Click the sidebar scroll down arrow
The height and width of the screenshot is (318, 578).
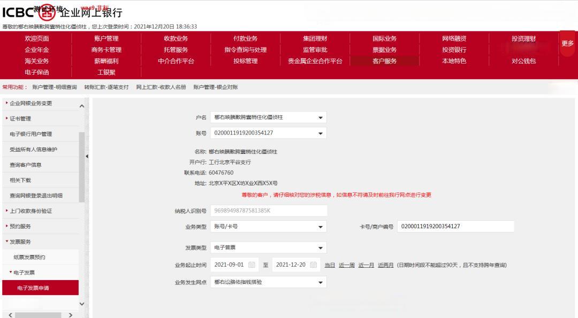pos(82,304)
